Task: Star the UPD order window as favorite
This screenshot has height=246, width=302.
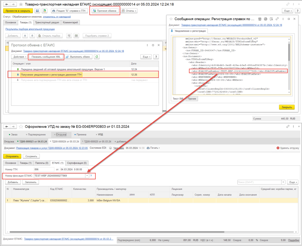Action: [21, 127]
